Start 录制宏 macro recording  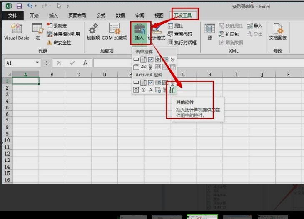tap(57, 25)
